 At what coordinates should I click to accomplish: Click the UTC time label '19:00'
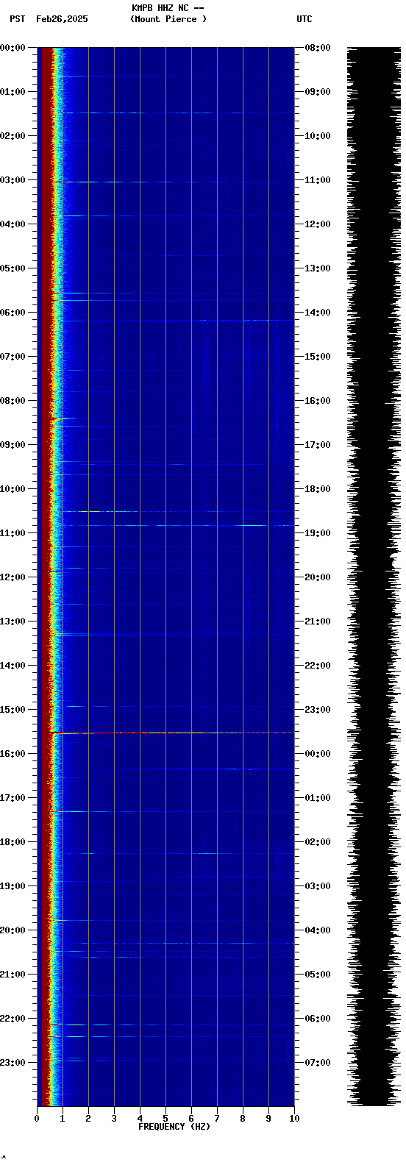[318, 533]
